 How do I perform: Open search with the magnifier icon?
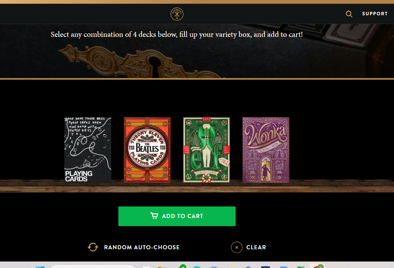tap(349, 14)
